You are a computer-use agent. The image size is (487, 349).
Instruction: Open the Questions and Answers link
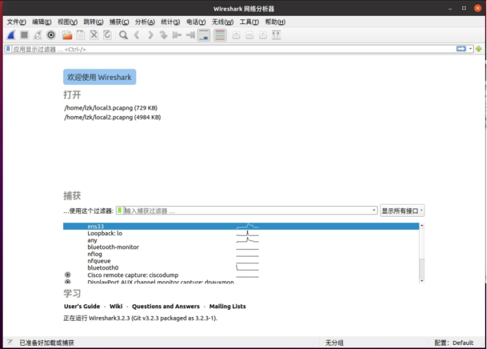pos(166,306)
